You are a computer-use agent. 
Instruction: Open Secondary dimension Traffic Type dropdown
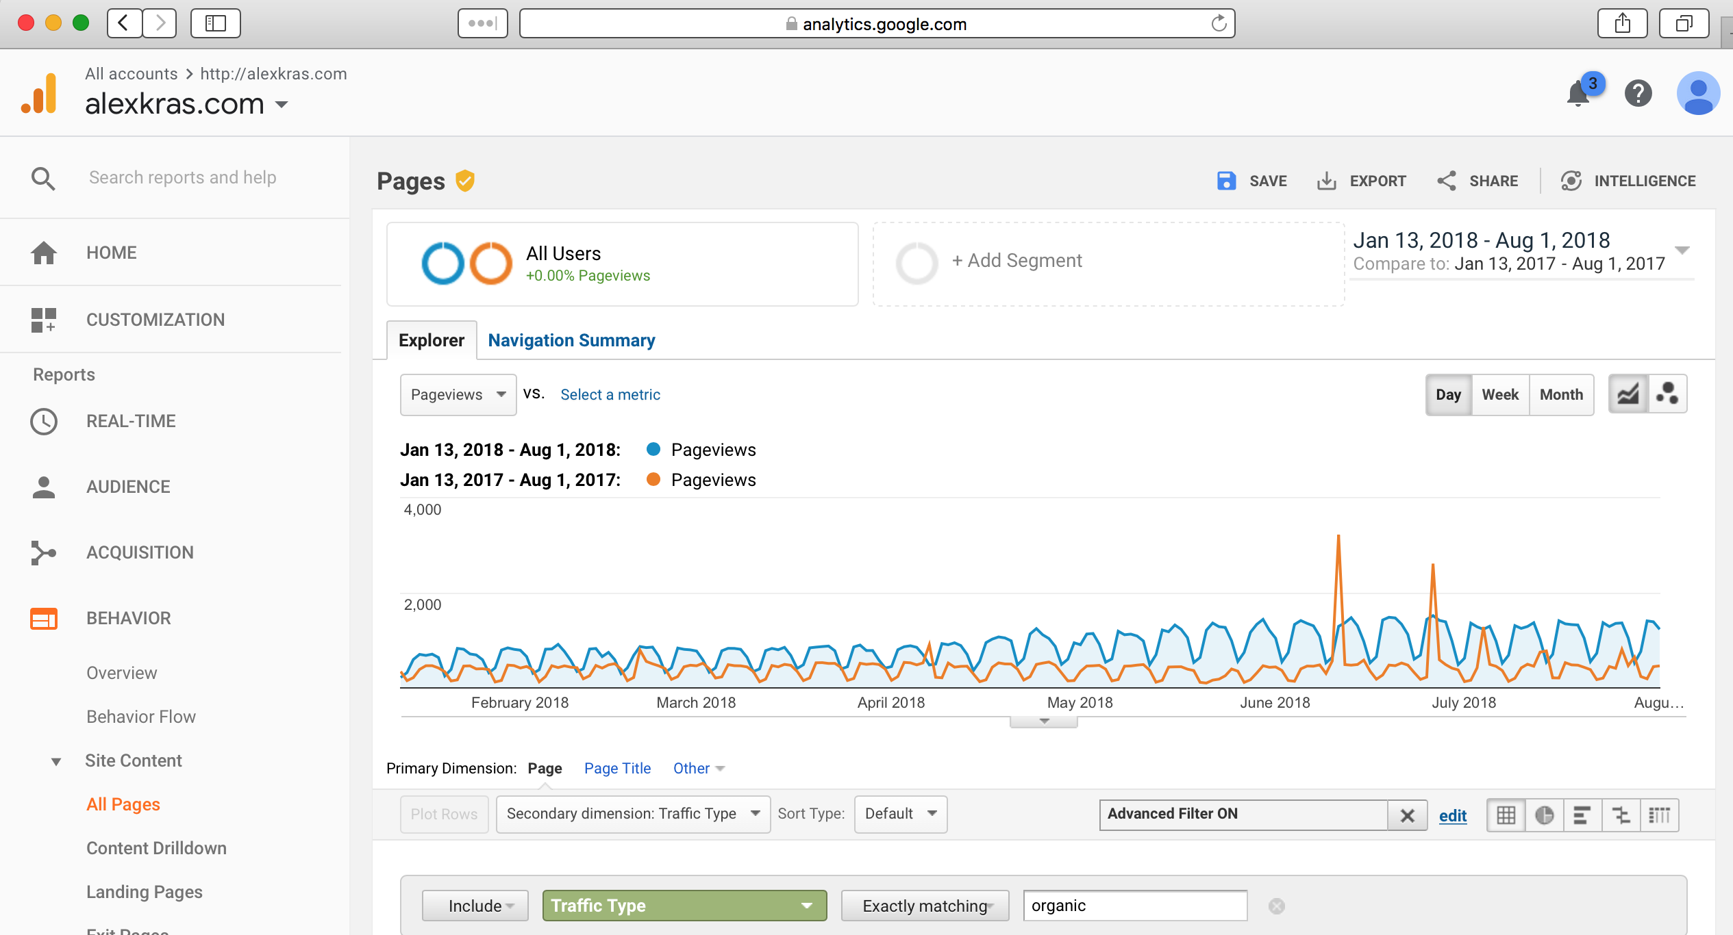[632, 813]
